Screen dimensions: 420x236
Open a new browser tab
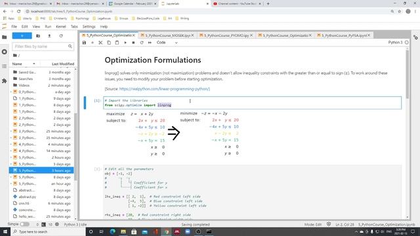pyautogui.click(x=268, y=4)
